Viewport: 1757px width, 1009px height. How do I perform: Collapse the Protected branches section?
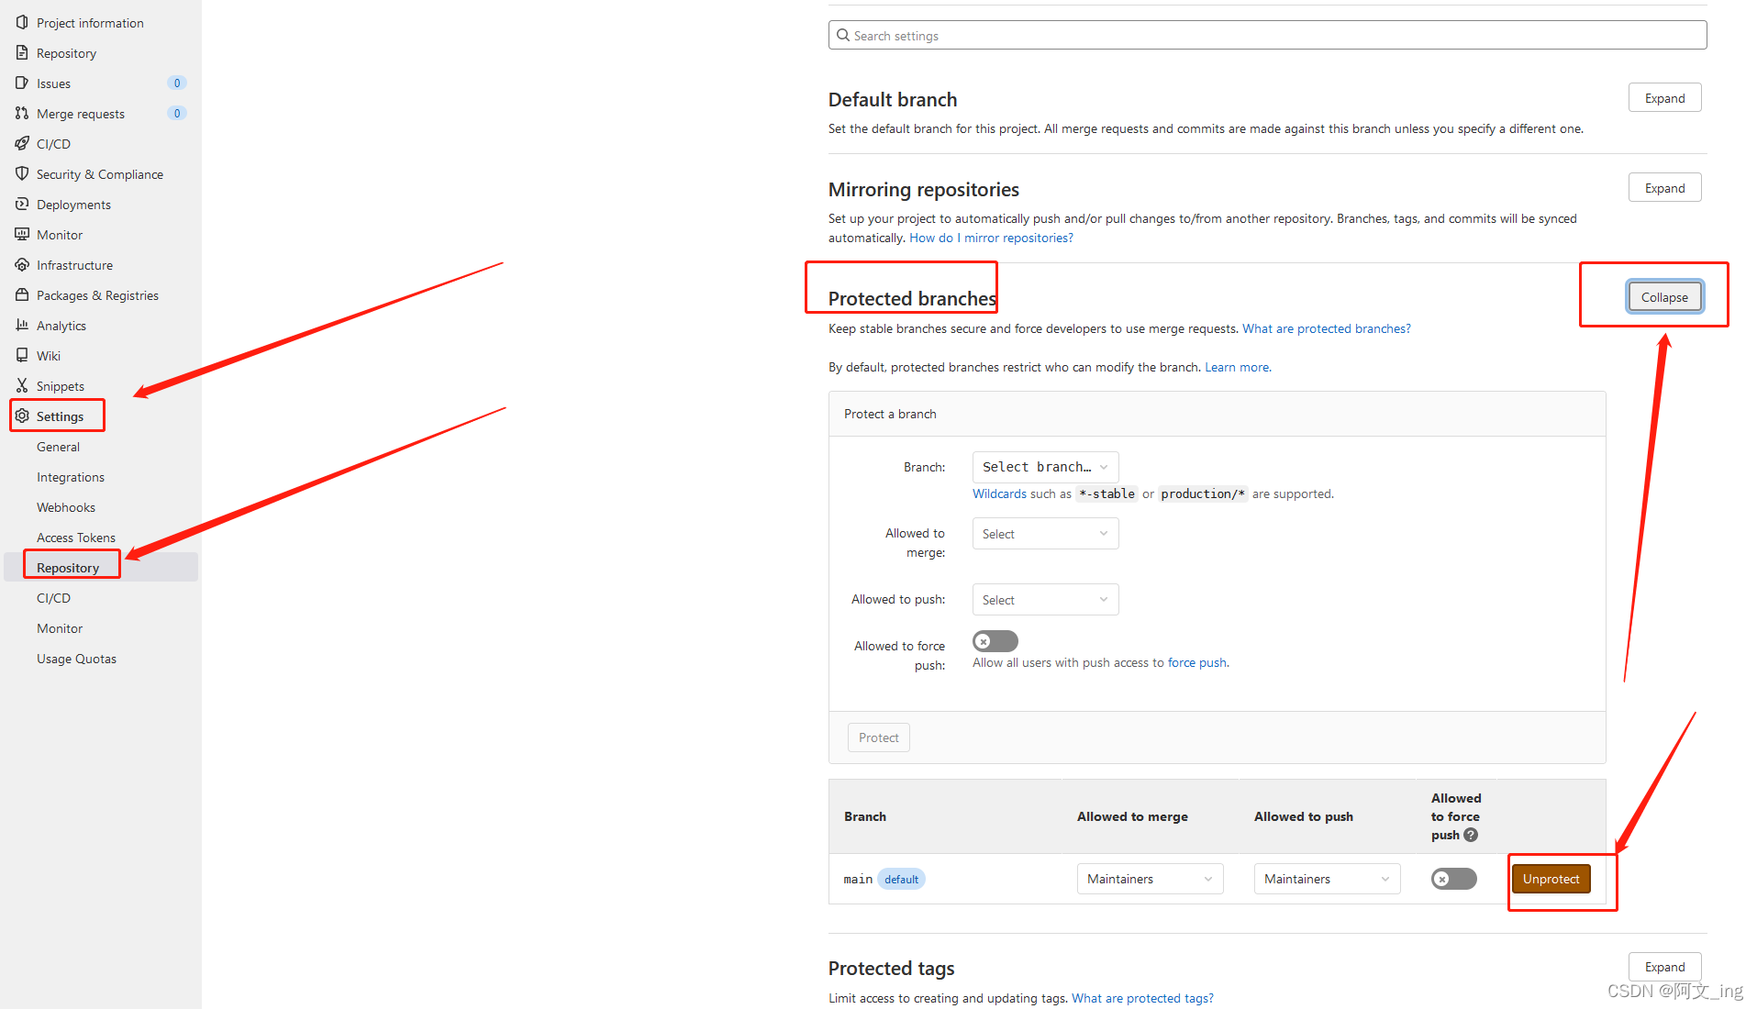coord(1664,297)
